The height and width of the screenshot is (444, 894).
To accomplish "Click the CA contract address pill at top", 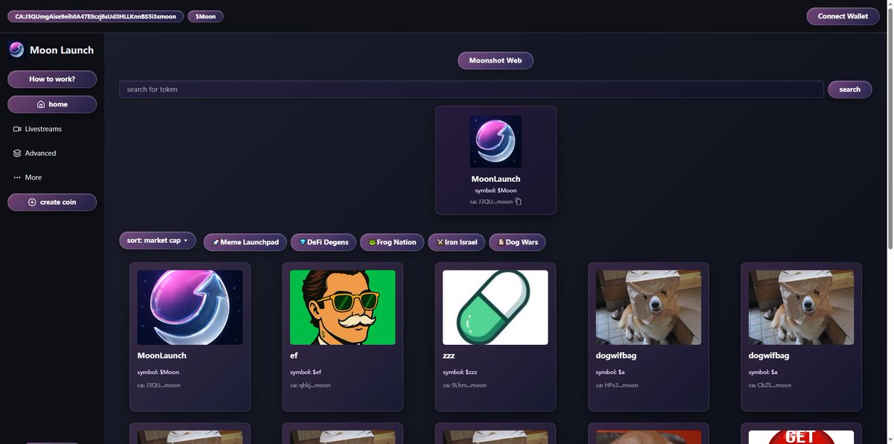I will tap(96, 16).
